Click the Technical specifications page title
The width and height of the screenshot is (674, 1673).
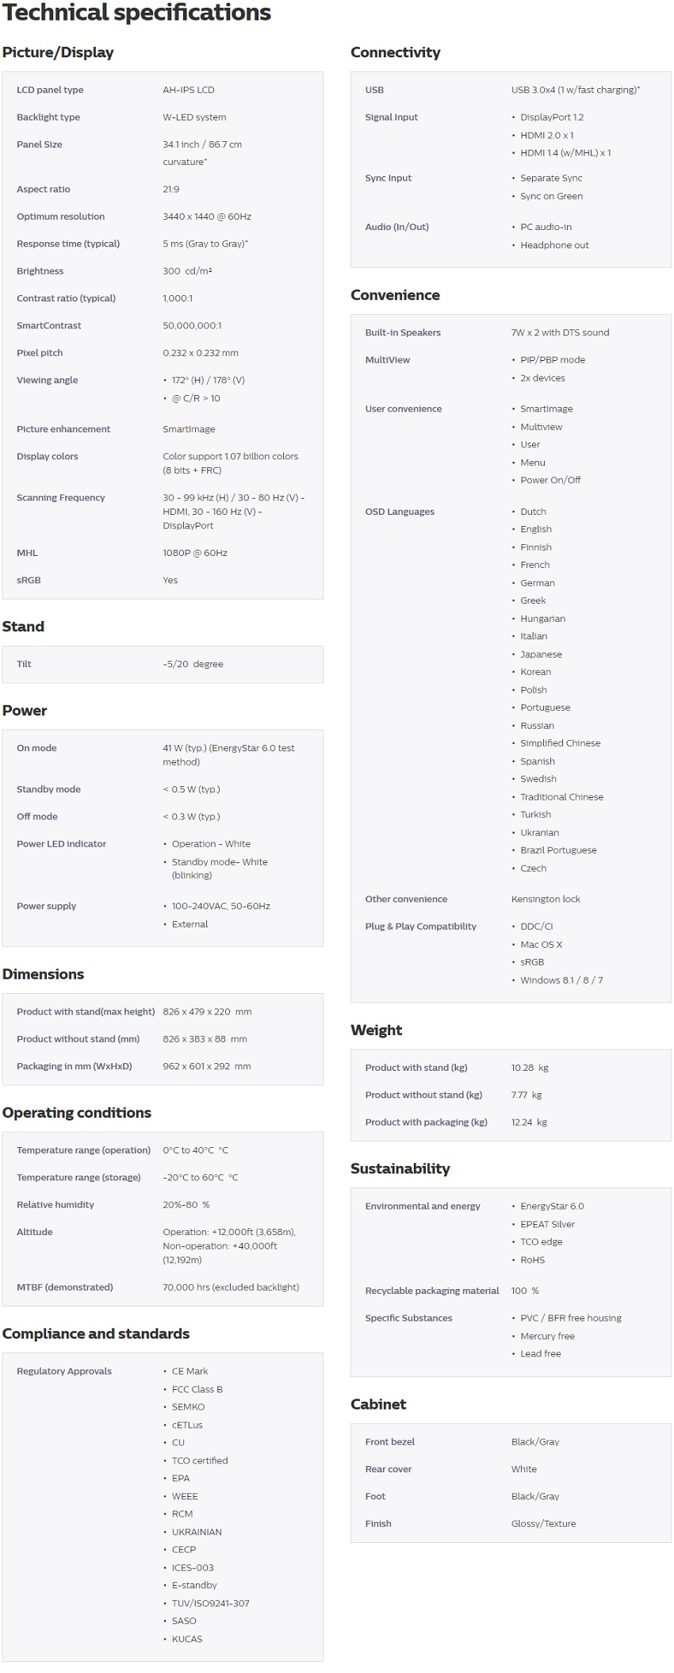[136, 13]
